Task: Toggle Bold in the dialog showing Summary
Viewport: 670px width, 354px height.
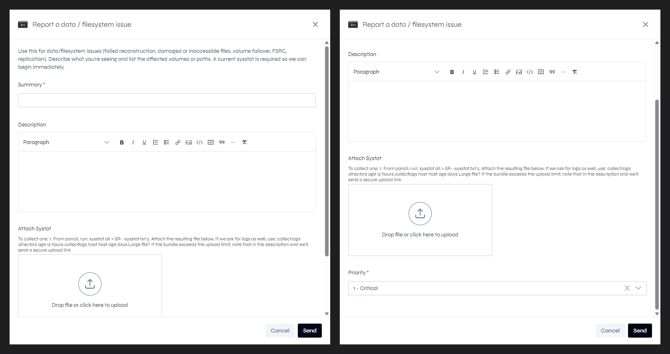Action: click(122, 142)
